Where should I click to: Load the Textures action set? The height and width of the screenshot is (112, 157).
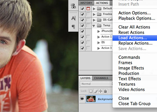127,84
